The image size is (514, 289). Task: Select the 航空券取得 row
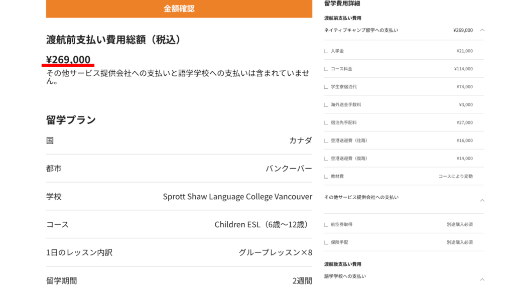pos(402,224)
